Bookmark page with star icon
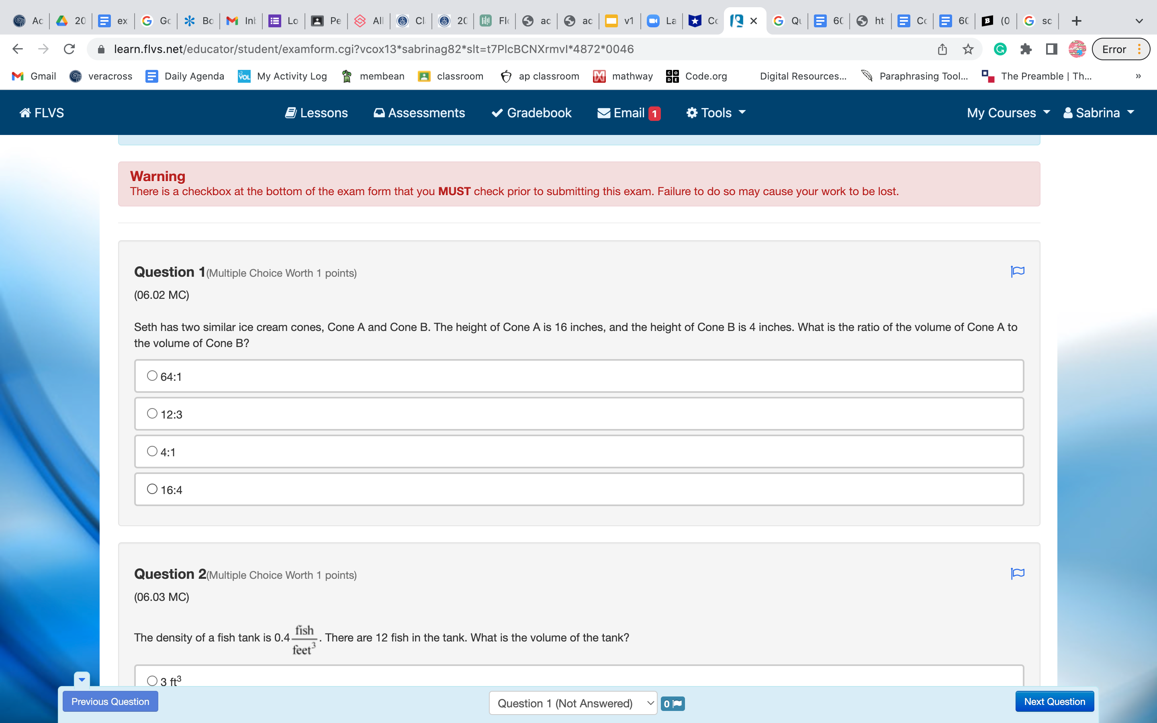This screenshot has width=1157, height=723. pos(968,49)
